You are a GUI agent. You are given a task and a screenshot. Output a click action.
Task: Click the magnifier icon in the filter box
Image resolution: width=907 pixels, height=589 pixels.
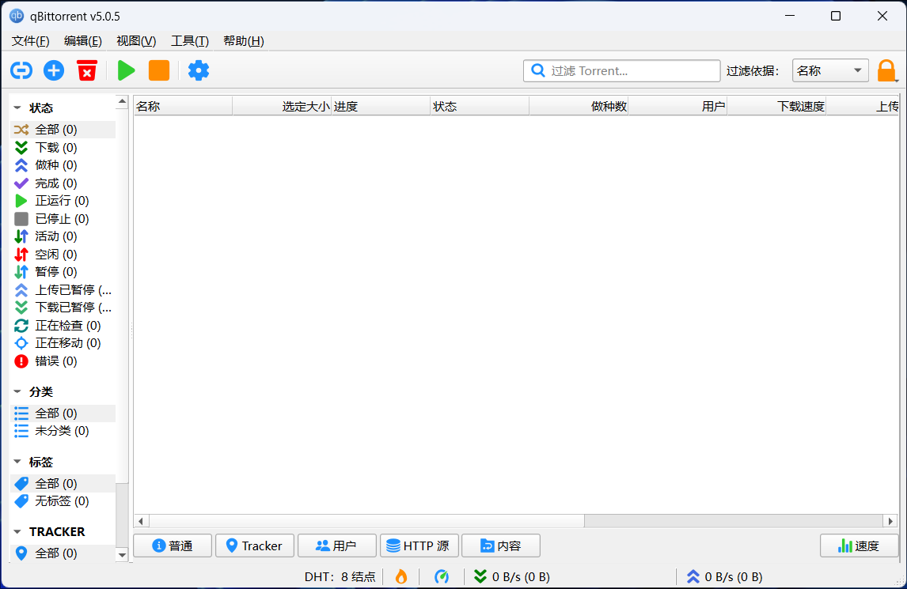pyautogui.click(x=537, y=70)
